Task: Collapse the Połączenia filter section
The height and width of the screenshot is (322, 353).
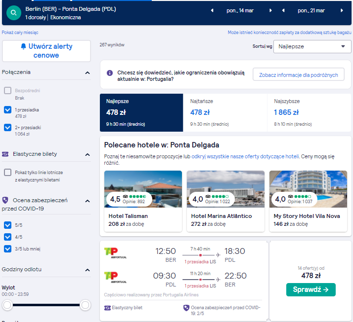Action: [x=88, y=73]
